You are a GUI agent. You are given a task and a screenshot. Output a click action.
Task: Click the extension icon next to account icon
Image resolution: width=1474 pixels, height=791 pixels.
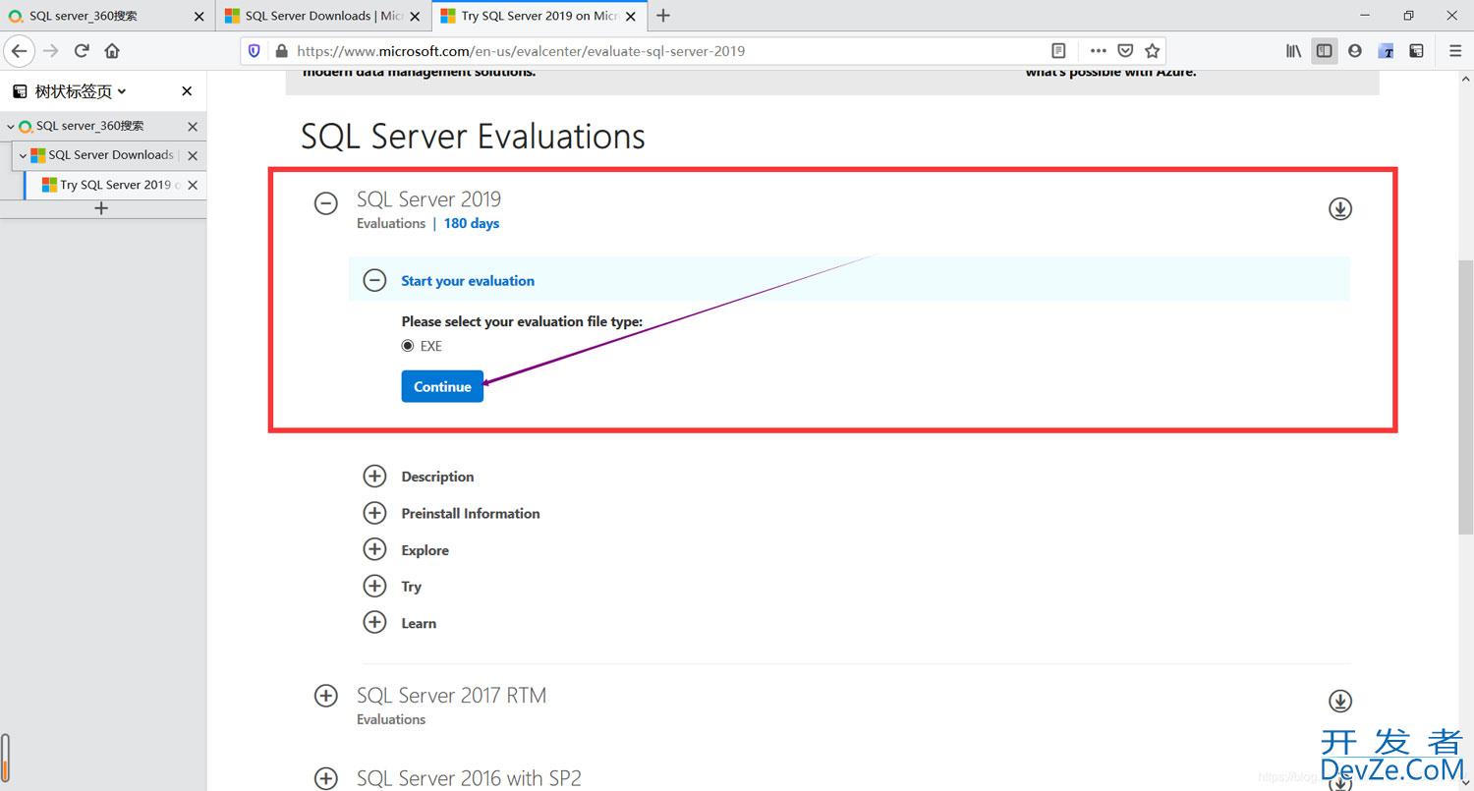[x=1387, y=51]
